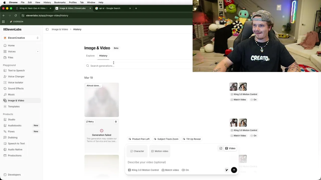
Task: Open Dubbing product
Action: [x=13, y=137]
